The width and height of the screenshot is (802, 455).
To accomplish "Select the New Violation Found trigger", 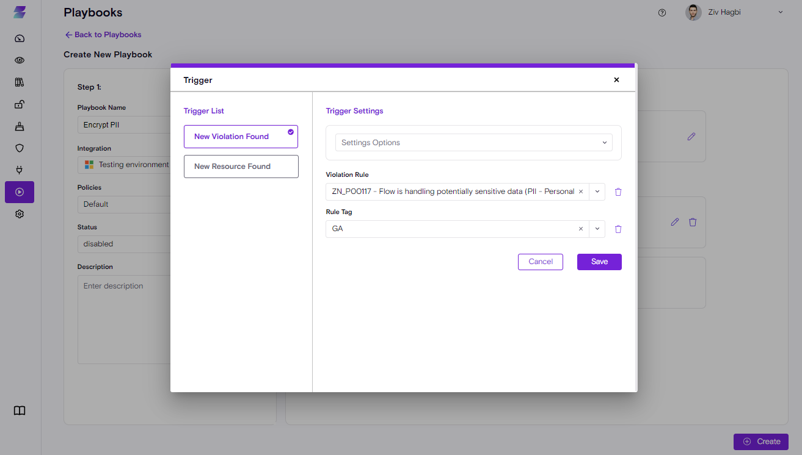I will (241, 137).
